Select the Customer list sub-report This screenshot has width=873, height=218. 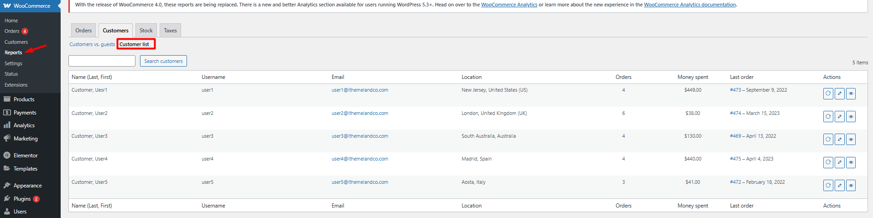pyautogui.click(x=134, y=44)
